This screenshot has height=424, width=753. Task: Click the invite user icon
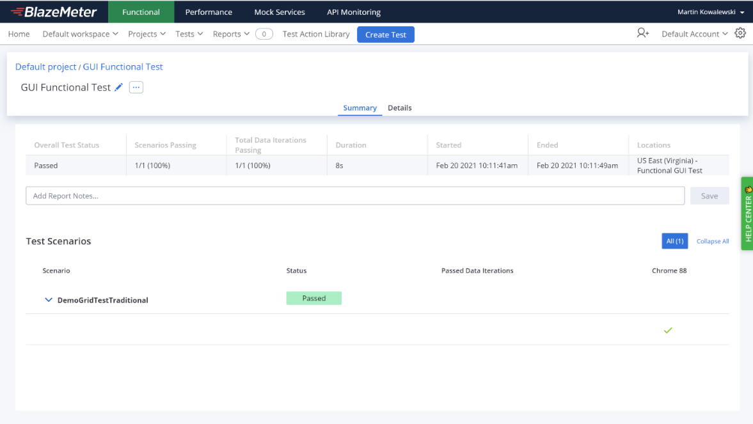pos(642,33)
